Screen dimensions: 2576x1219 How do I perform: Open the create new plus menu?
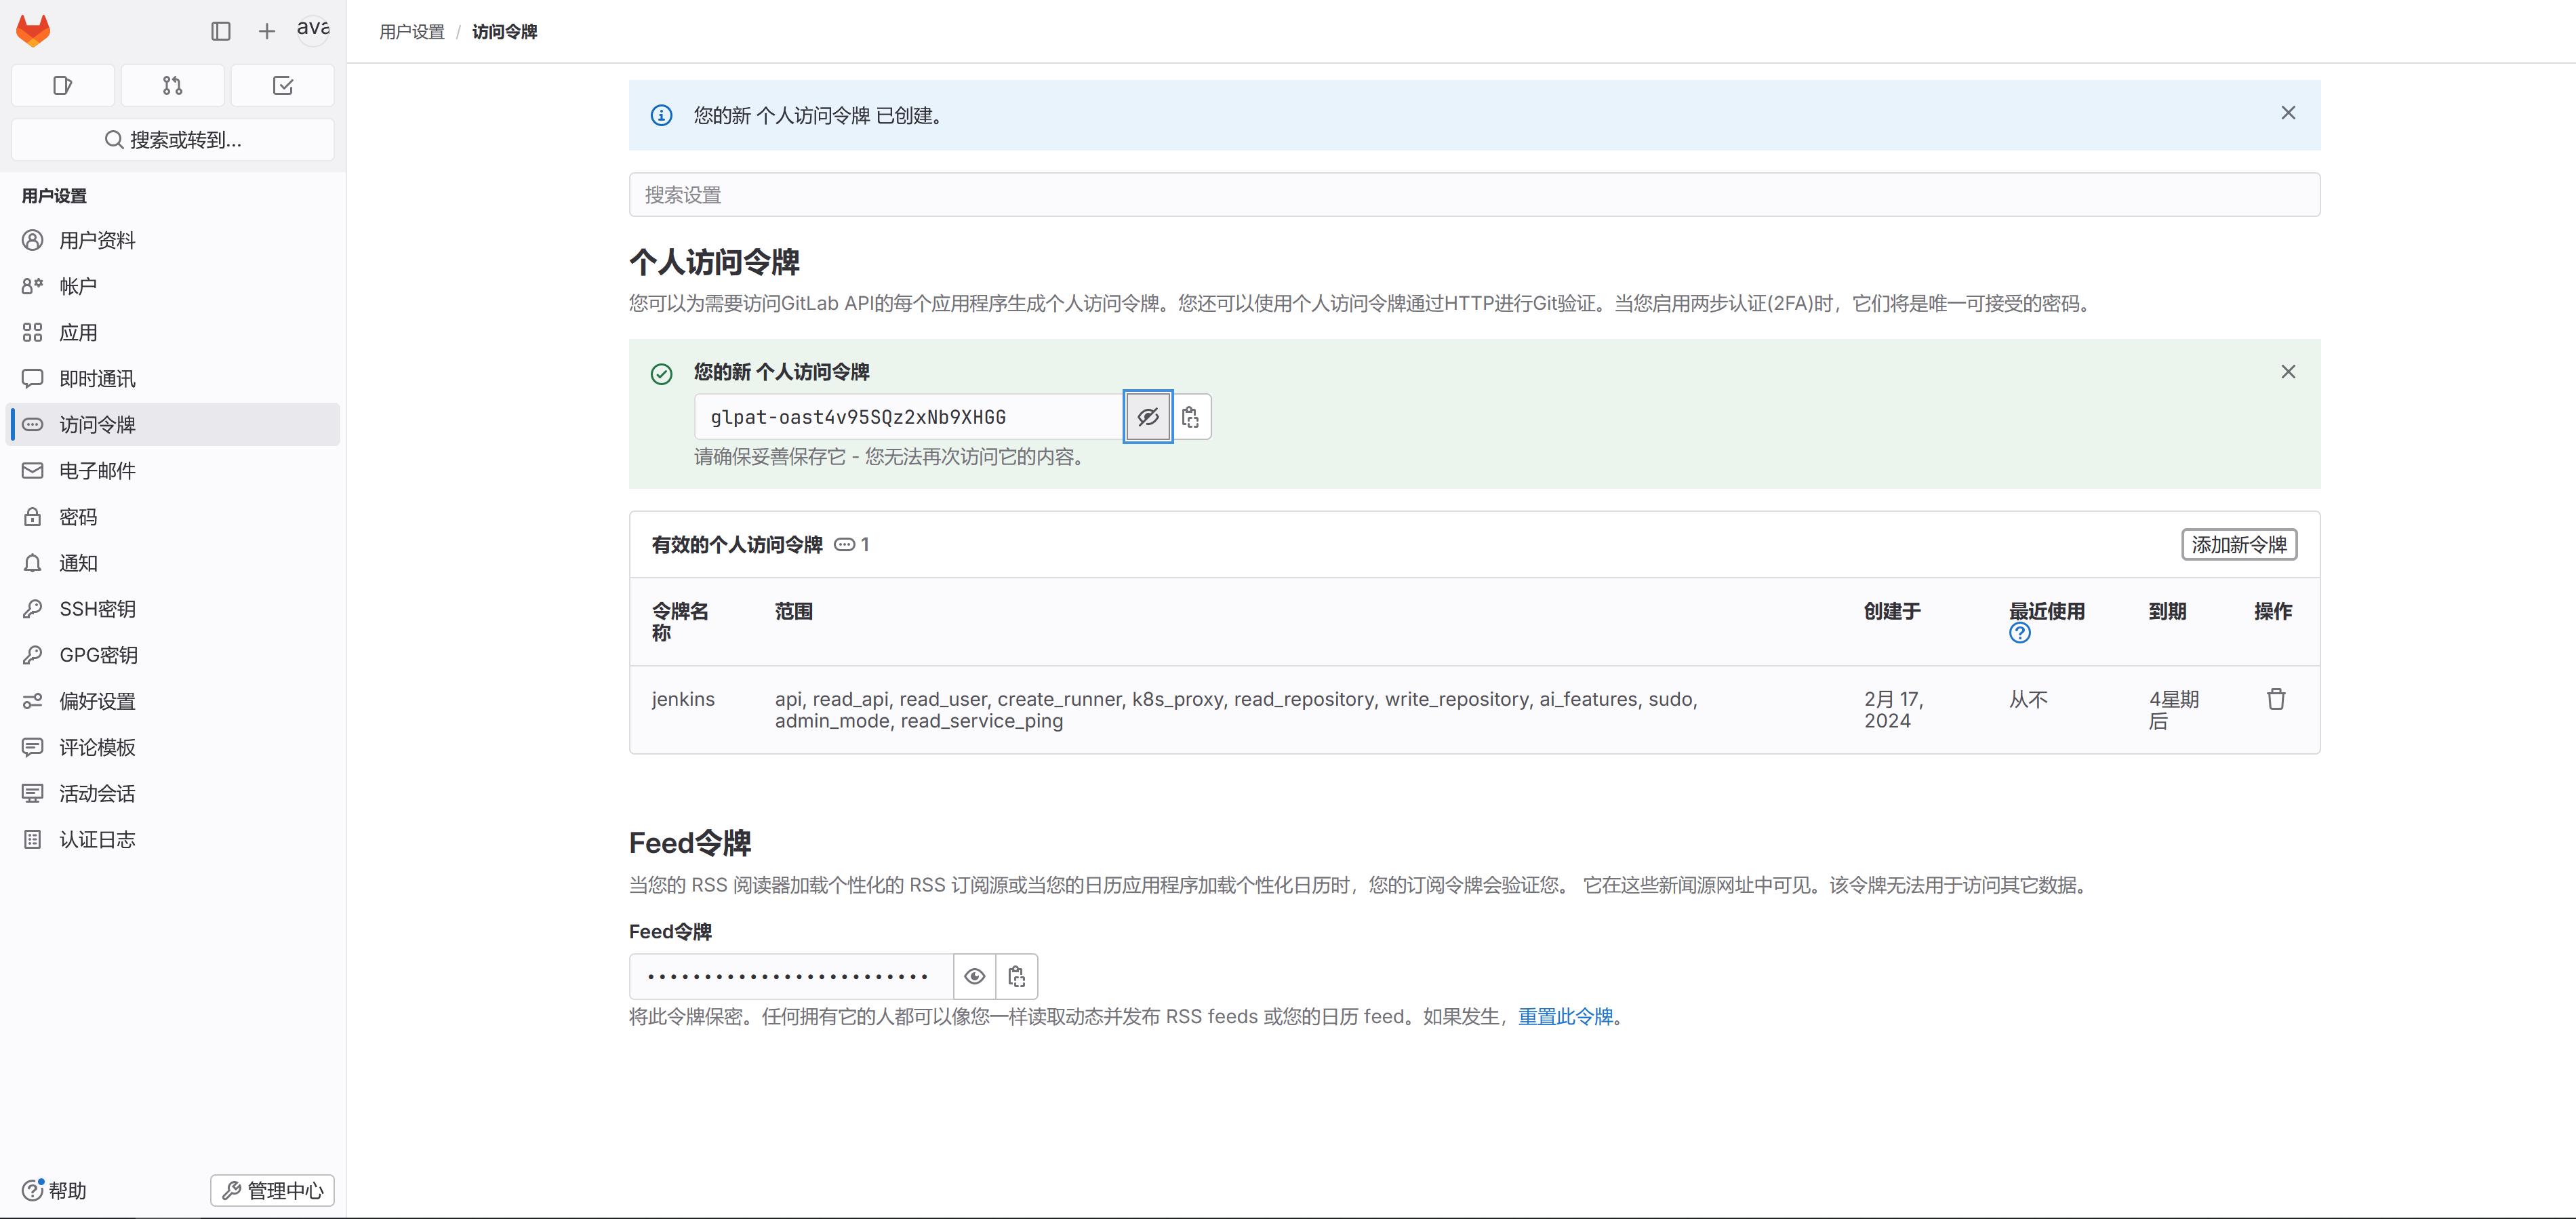tap(266, 31)
